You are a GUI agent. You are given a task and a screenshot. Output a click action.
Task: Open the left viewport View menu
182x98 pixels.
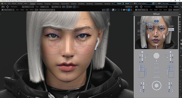(17, 10)
